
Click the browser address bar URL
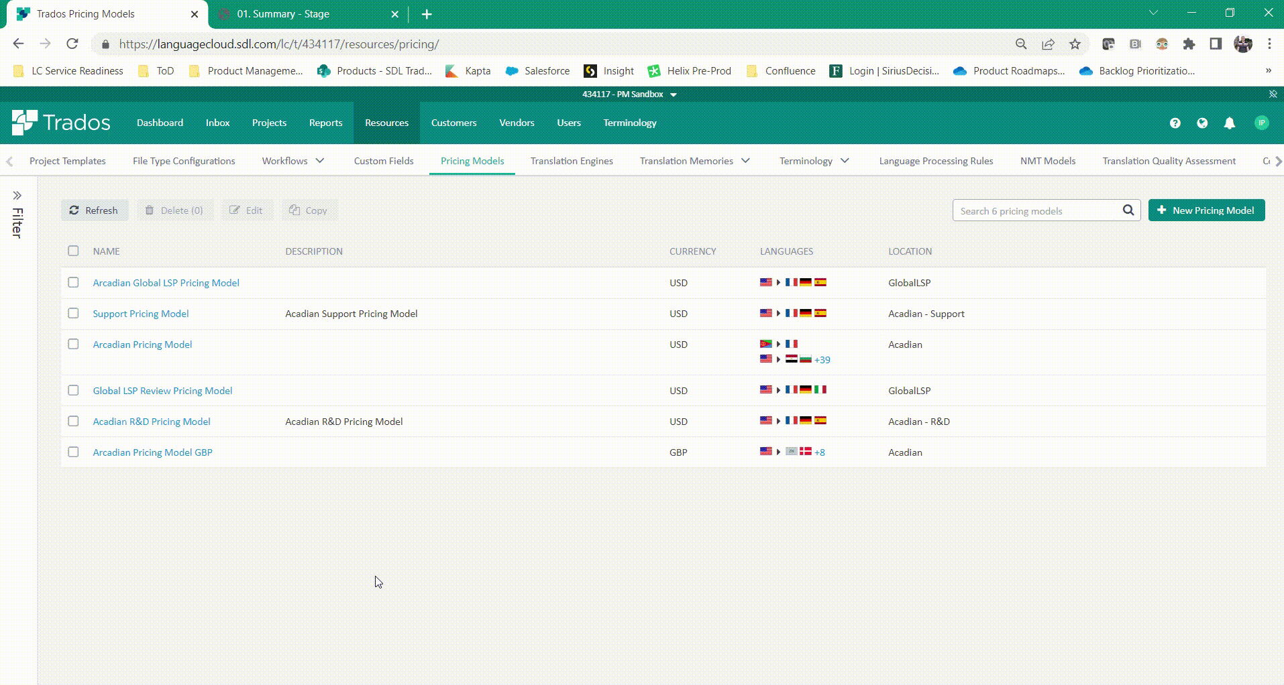(x=279, y=44)
